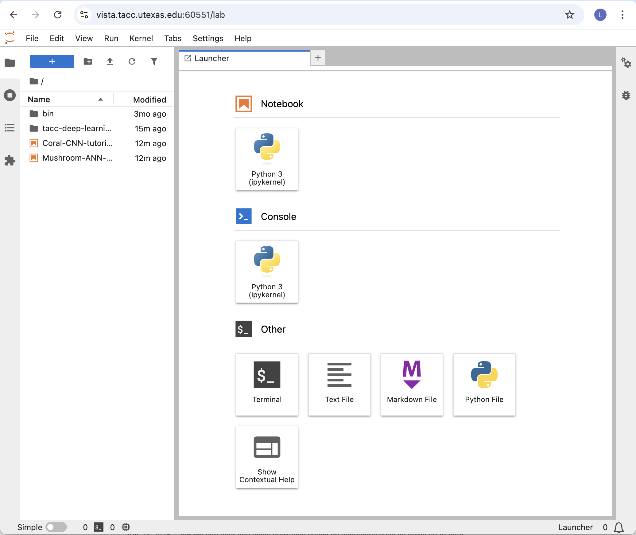Open a new Terminal from launcher
The image size is (636, 535).
coord(267,385)
